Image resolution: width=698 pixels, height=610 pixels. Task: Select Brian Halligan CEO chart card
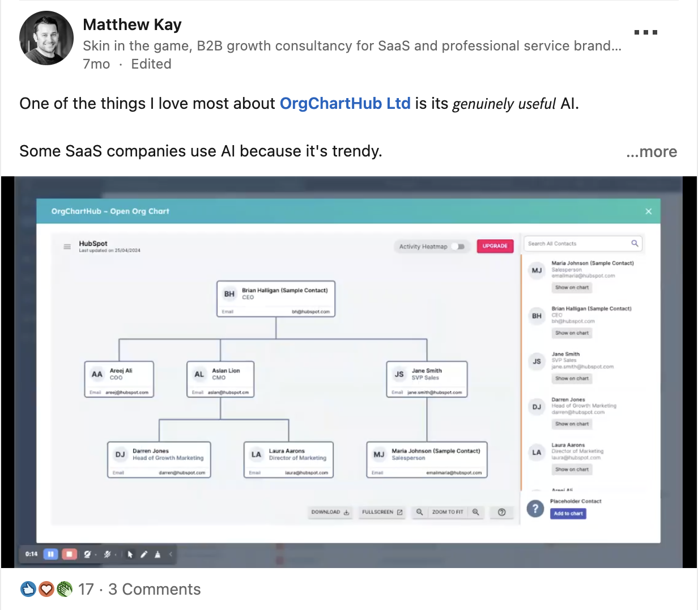(x=276, y=298)
